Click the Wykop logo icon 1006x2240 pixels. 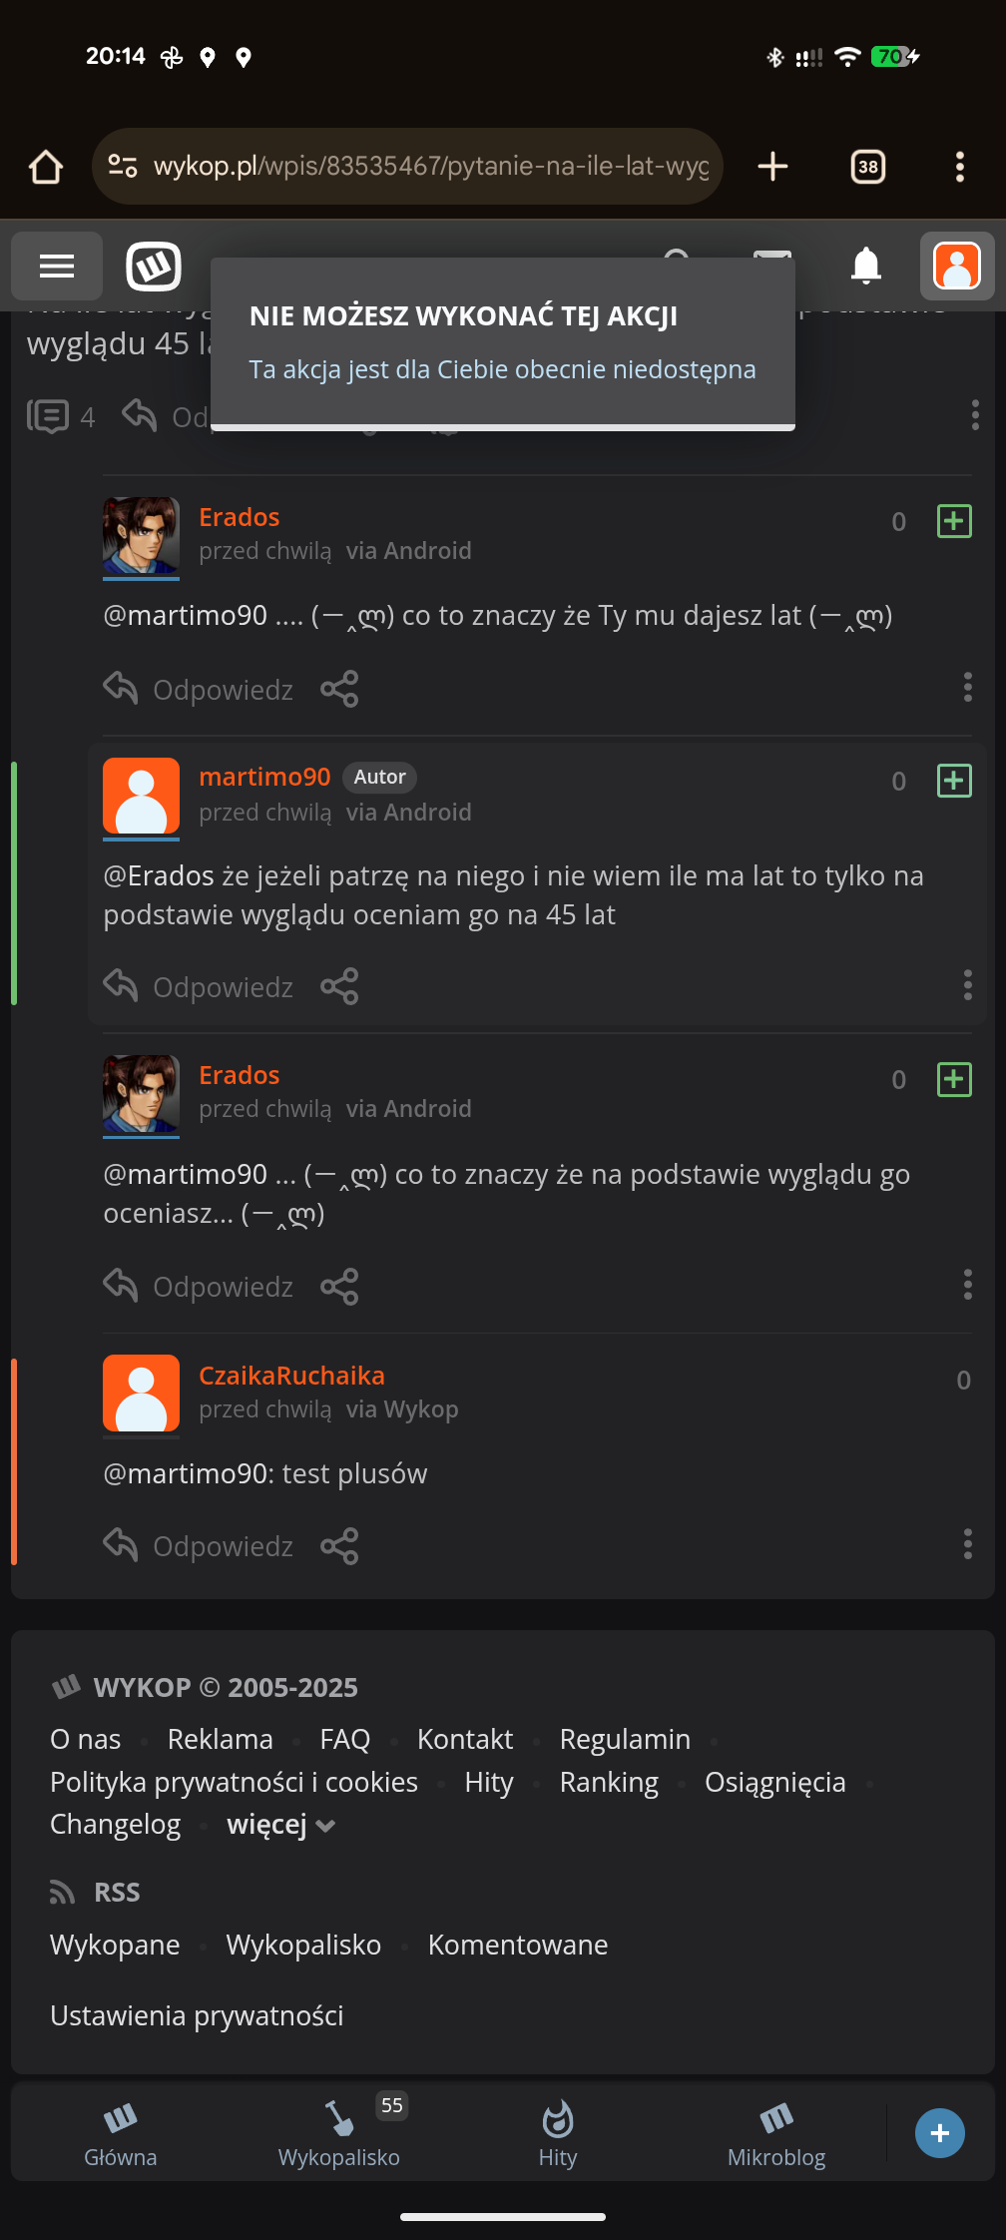[154, 267]
